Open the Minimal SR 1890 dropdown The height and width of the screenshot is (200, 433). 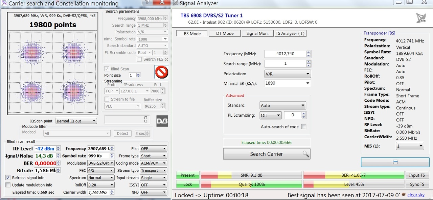pyautogui.click(x=288, y=83)
